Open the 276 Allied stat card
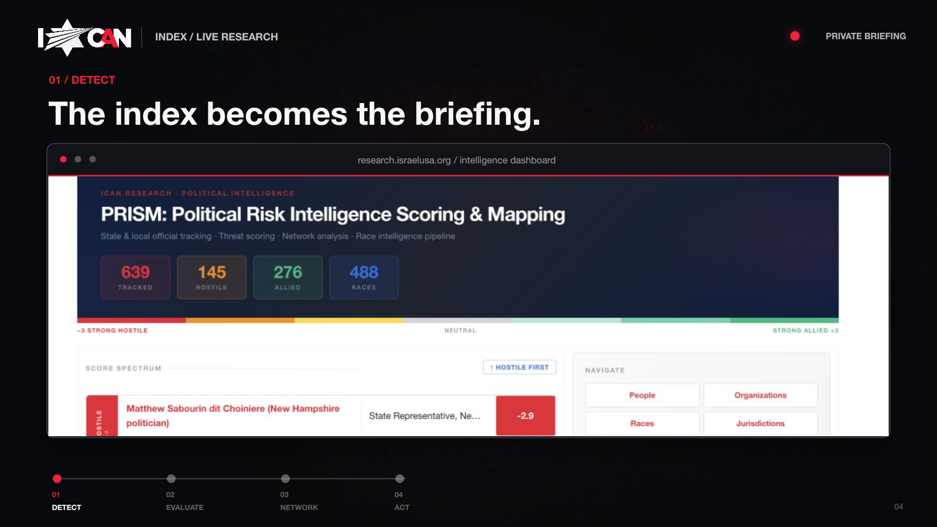Screen dimensions: 937x527 click(x=288, y=278)
